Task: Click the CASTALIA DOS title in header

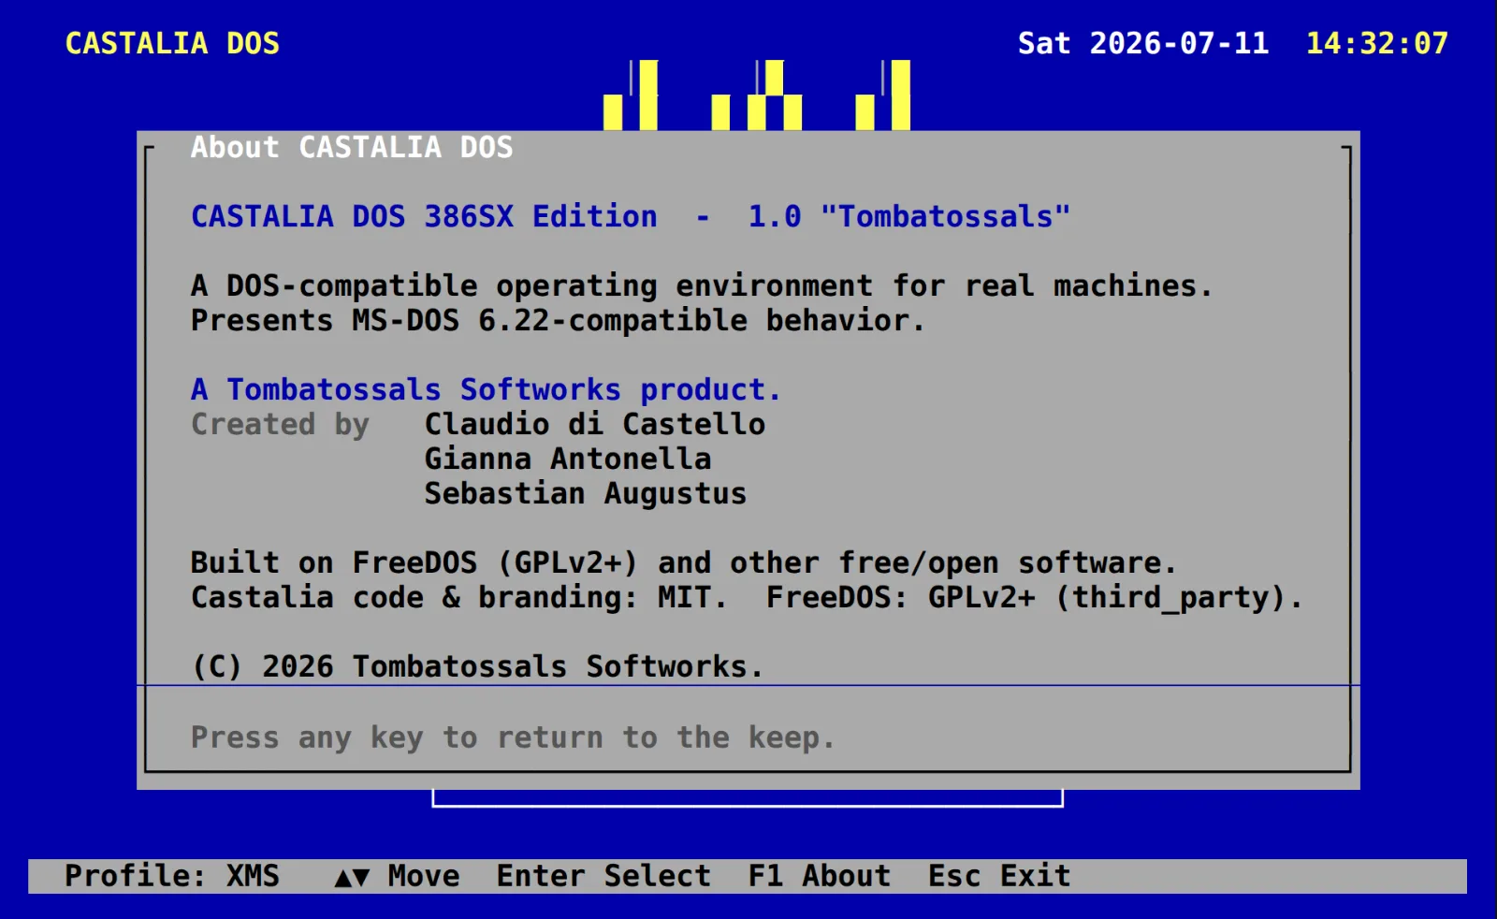Action: (172, 44)
